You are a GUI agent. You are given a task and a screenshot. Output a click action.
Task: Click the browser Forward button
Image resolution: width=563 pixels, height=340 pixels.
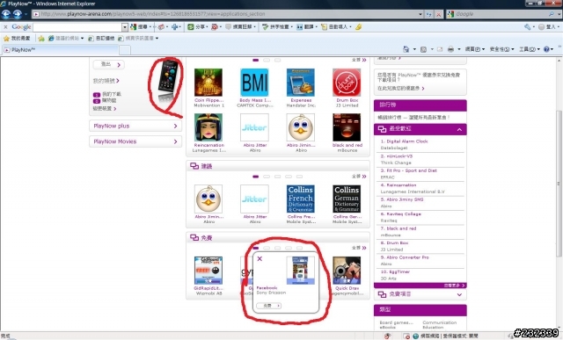point(18,14)
